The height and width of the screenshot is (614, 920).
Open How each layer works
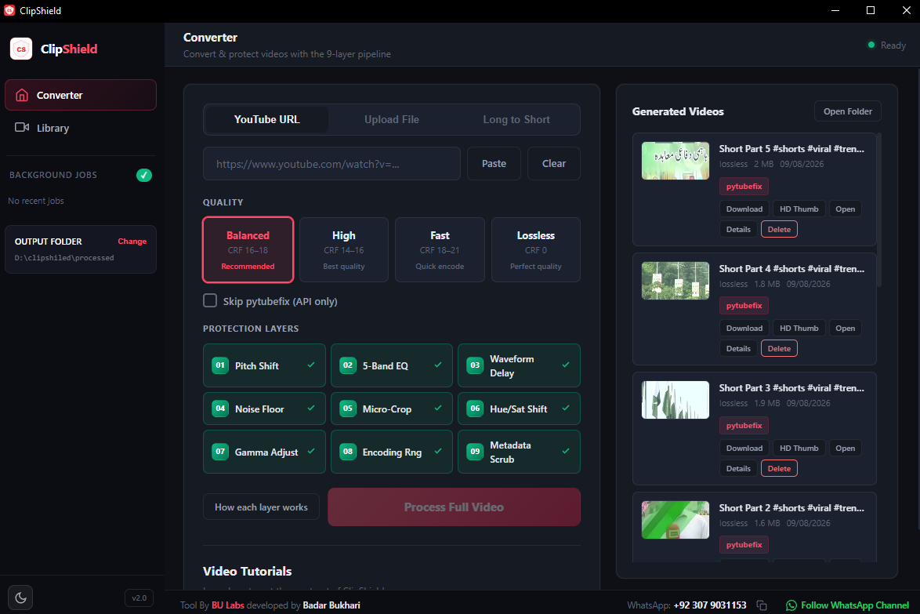pyautogui.click(x=261, y=507)
